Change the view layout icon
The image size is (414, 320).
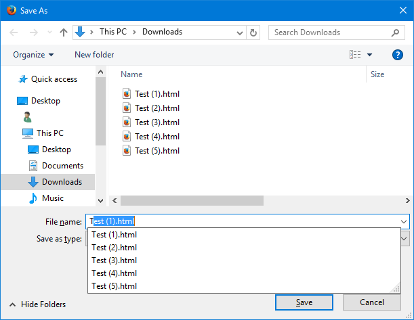[355, 55]
